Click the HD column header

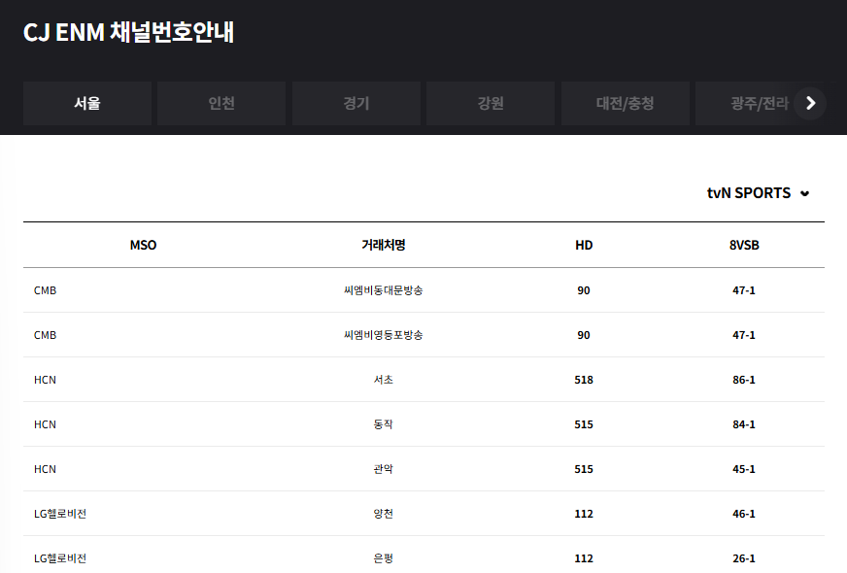[584, 246]
